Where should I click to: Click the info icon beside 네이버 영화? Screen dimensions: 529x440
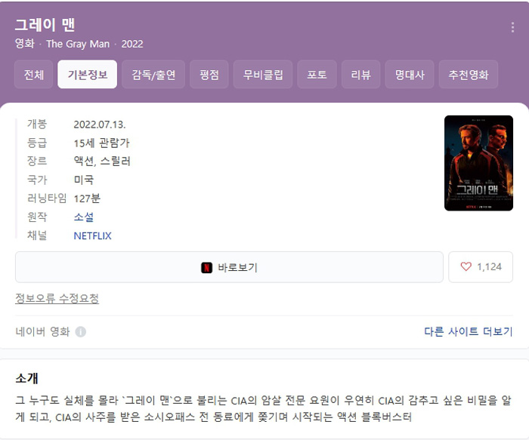pyautogui.click(x=80, y=332)
